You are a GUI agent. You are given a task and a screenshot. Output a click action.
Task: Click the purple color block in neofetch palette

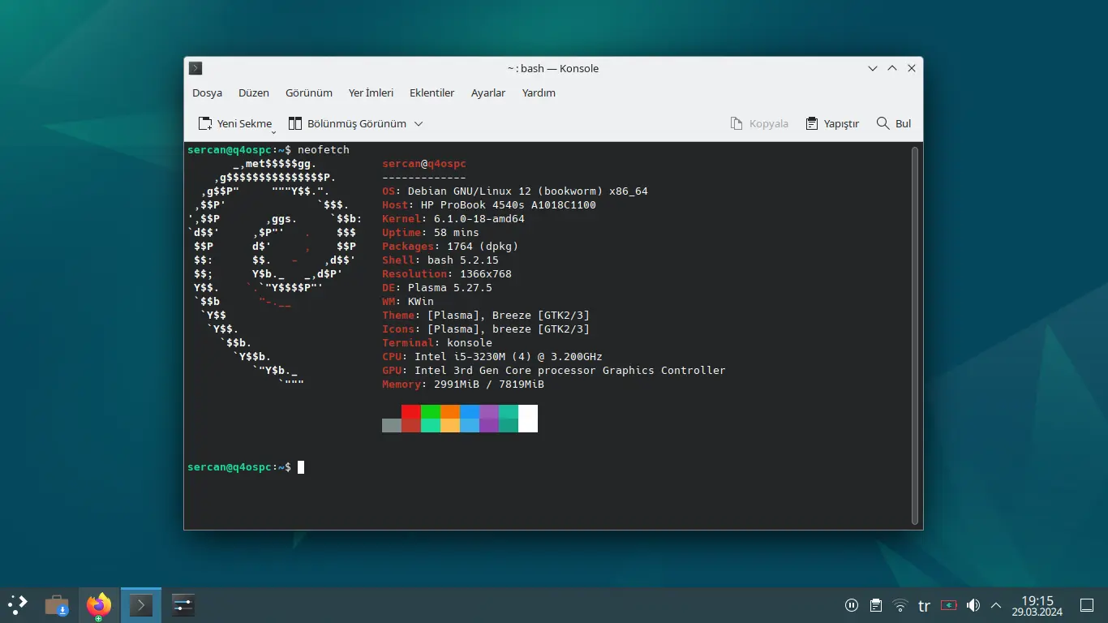pos(489,412)
